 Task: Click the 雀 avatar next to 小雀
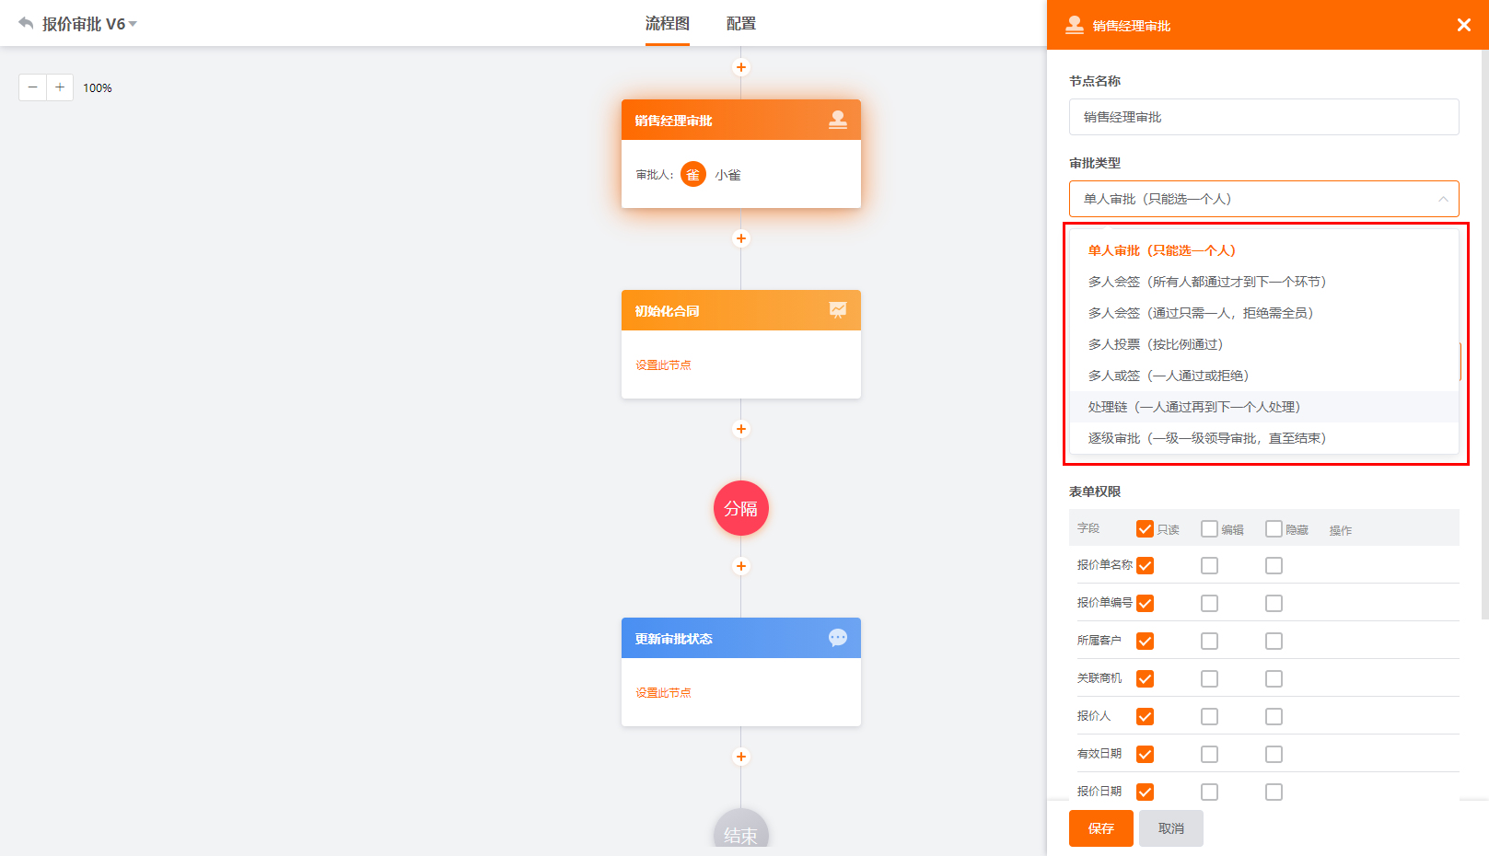pos(693,174)
